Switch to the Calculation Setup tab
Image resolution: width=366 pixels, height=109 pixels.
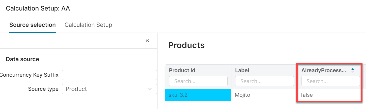[x=88, y=25]
